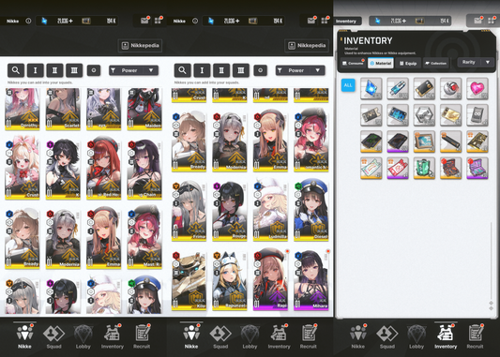Viewport: 500px width, 357px height.
Task: Select gray infinity device item in Inventory
Action: [477, 114]
